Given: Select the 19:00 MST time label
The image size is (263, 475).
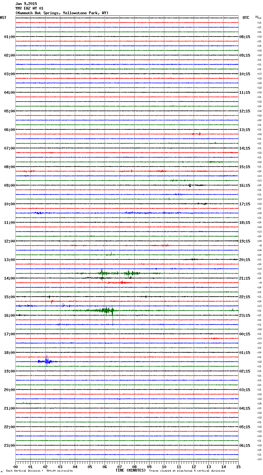Looking at the screenshot, I should point(10,371).
